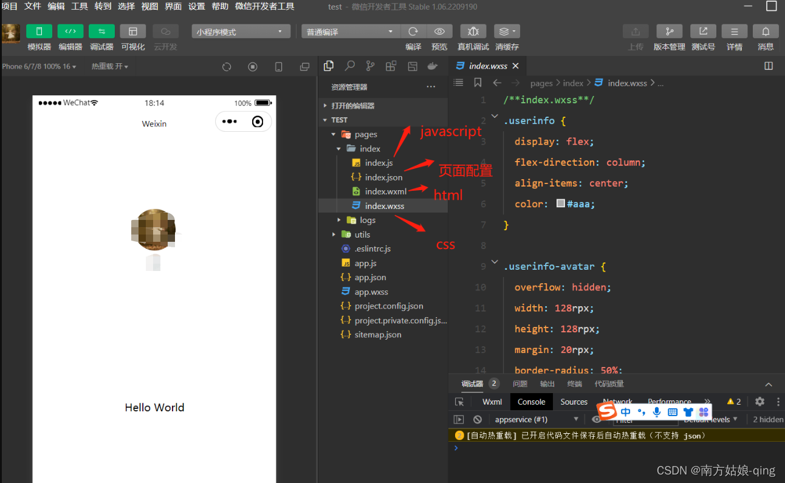This screenshot has height=483, width=785.
Task: Click the 编译 refresh icon
Action: coord(413,32)
